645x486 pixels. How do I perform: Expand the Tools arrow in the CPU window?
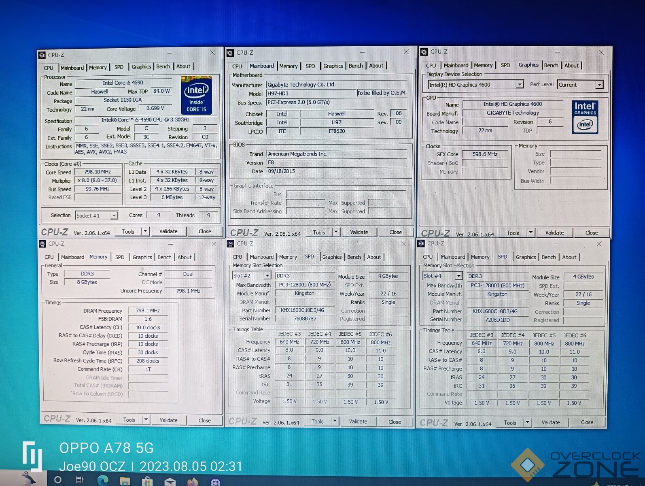point(145,231)
